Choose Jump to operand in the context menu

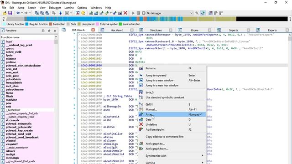pos(172,75)
